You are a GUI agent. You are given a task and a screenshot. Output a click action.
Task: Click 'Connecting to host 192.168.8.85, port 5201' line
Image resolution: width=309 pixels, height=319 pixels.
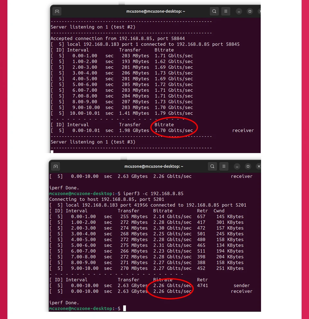(x=107, y=199)
